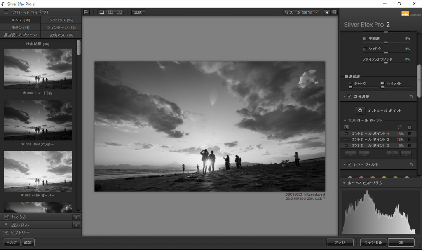
Task: Apply the 000 ニュートラル preset thumbnail
Action: pos(38,69)
